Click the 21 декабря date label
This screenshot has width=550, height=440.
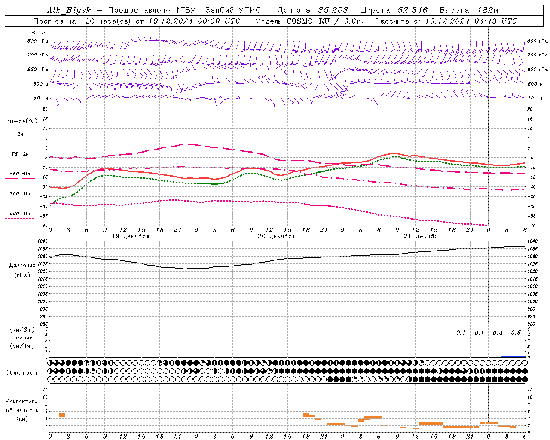tap(423, 236)
